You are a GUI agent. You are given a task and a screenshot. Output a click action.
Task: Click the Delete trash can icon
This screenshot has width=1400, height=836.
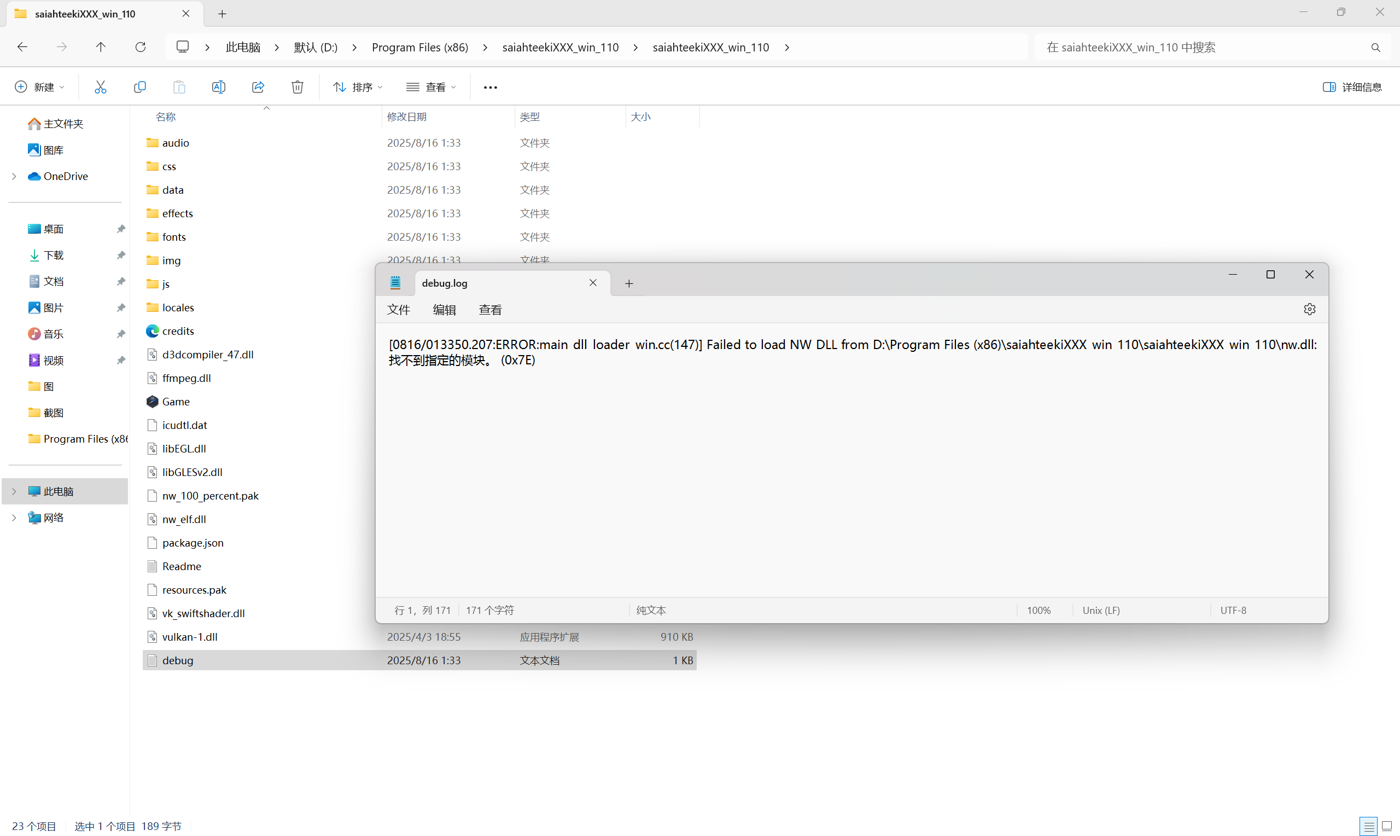297,87
